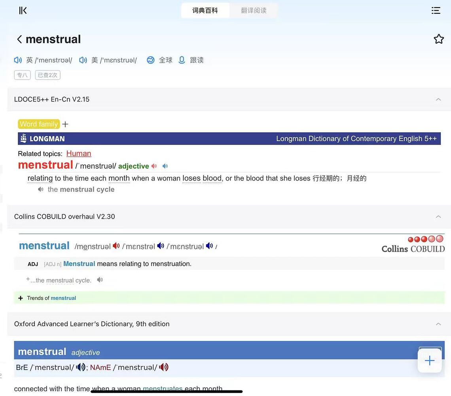
Task: Click the back arrow beside menstrual
Action: point(19,39)
